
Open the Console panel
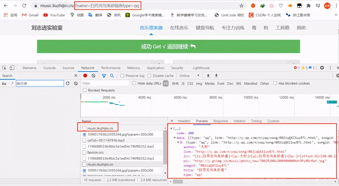coord(50,68)
